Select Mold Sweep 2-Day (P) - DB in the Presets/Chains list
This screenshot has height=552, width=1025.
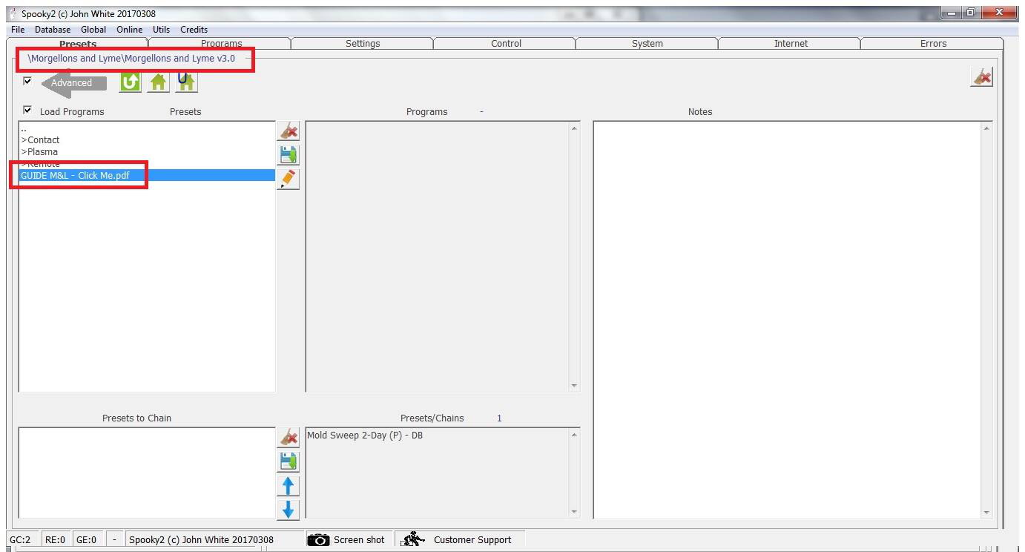[x=365, y=436]
